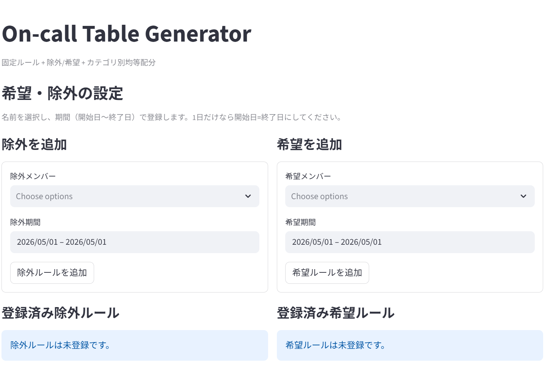
Task: Click the 登録済み除外ルール heading
Action: (x=61, y=313)
